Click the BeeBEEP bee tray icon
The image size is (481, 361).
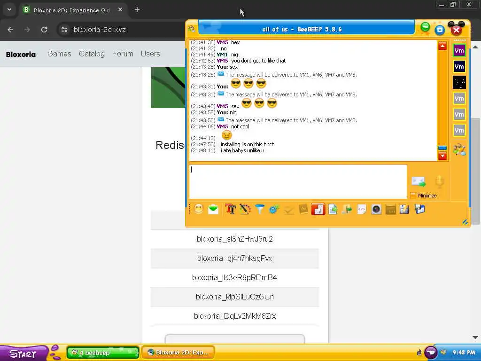click(x=443, y=353)
